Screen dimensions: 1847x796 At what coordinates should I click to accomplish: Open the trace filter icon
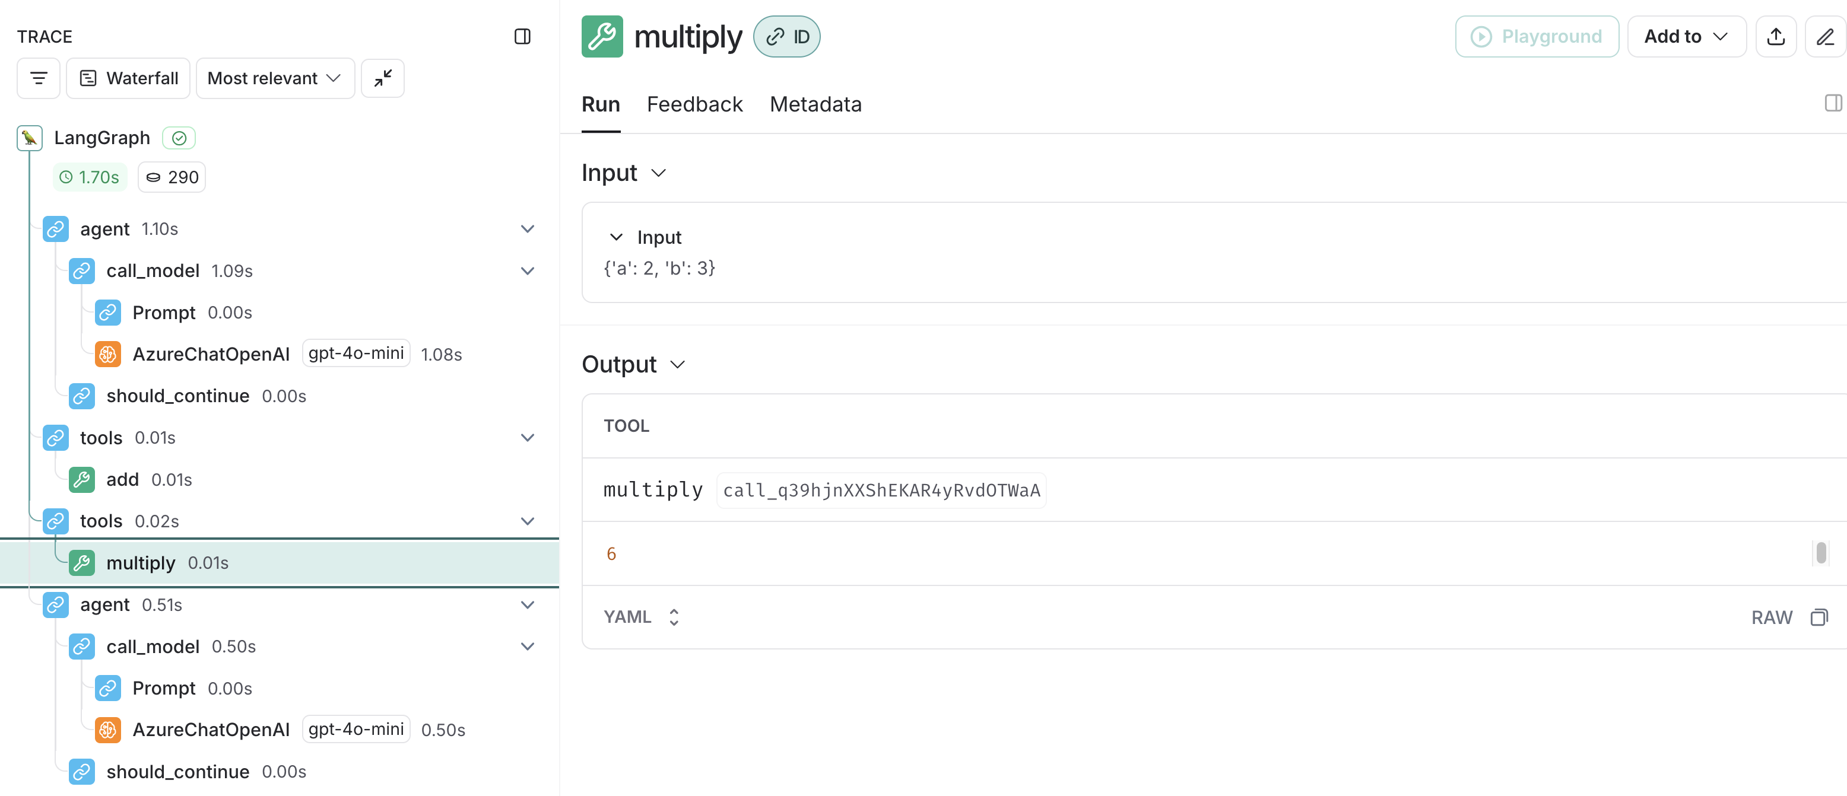click(x=38, y=78)
